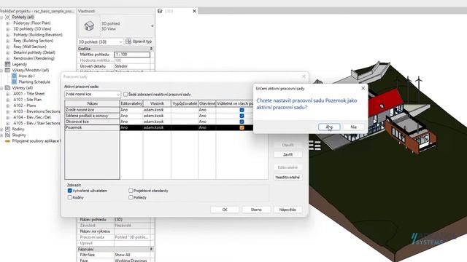Click the Needitovatelné button
This screenshot has width=467, height=262.
pyautogui.click(x=287, y=178)
